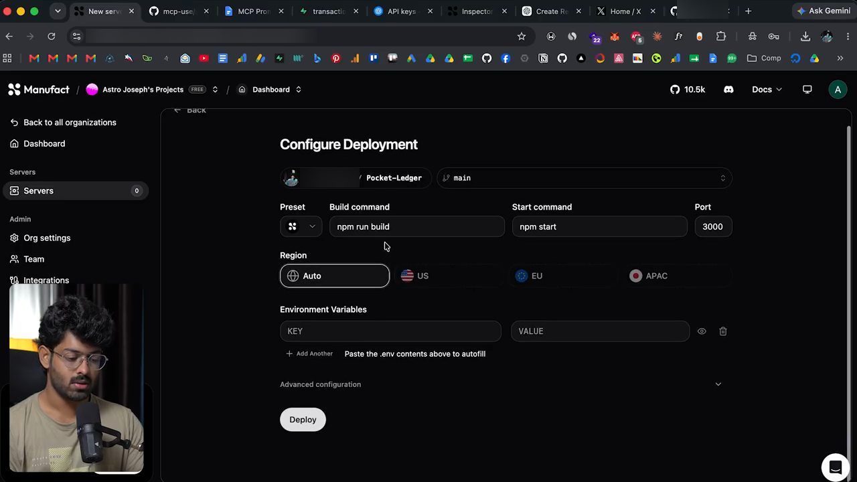Open a new browser tab
This screenshot has height=482, width=857.
749,11
